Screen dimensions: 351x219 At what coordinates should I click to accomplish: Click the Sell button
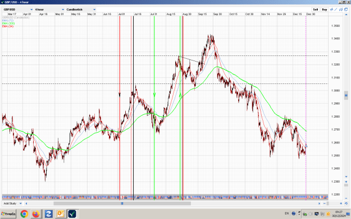315,10
